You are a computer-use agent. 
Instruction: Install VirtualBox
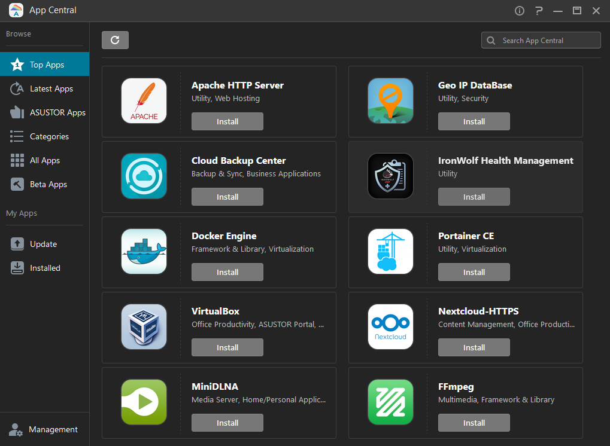coord(227,348)
